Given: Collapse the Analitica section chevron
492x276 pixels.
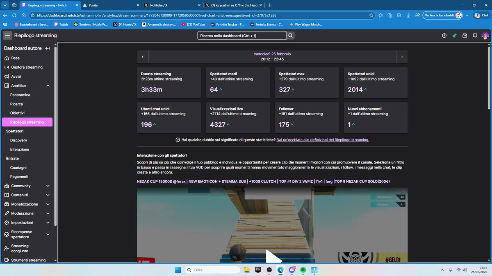Looking at the screenshot, I should click(48, 85).
